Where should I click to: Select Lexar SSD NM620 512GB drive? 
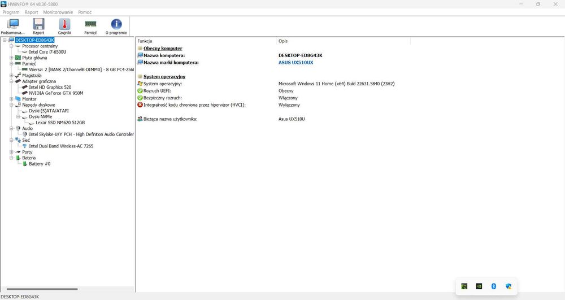60,123
